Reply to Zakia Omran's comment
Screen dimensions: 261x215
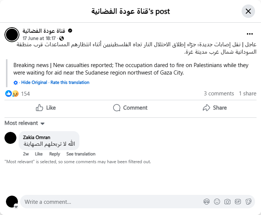54,154
